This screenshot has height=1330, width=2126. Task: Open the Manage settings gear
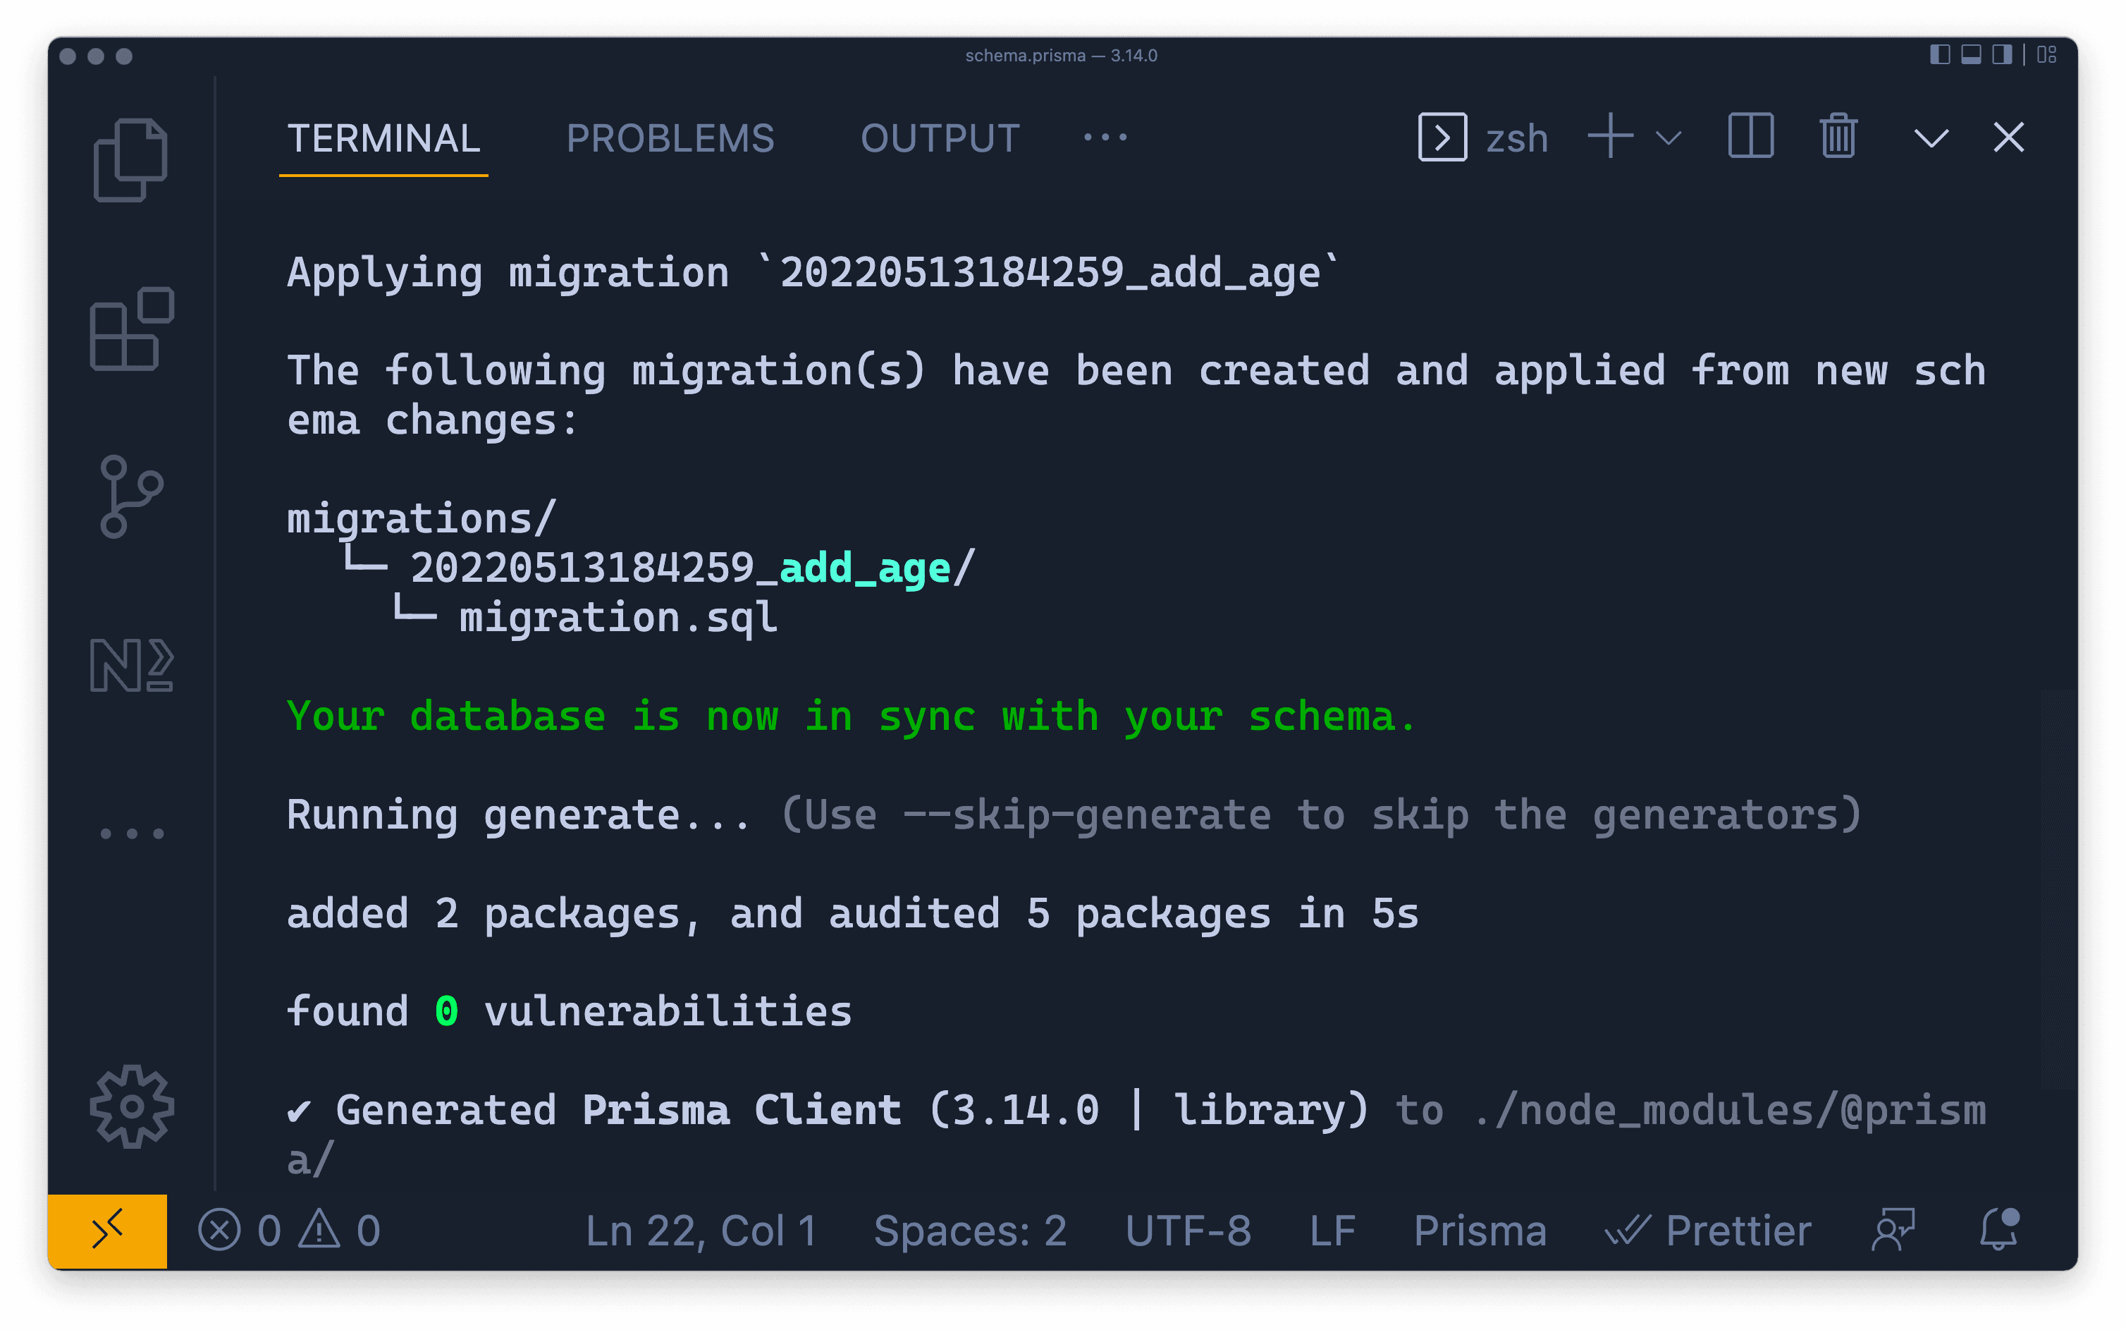pyautogui.click(x=132, y=1106)
